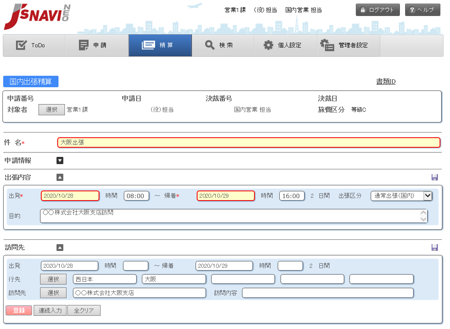Image resolution: width=450 pixels, height=329 pixels.
Task: Open the ToDo tab
Action: click(x=34, y=45)
